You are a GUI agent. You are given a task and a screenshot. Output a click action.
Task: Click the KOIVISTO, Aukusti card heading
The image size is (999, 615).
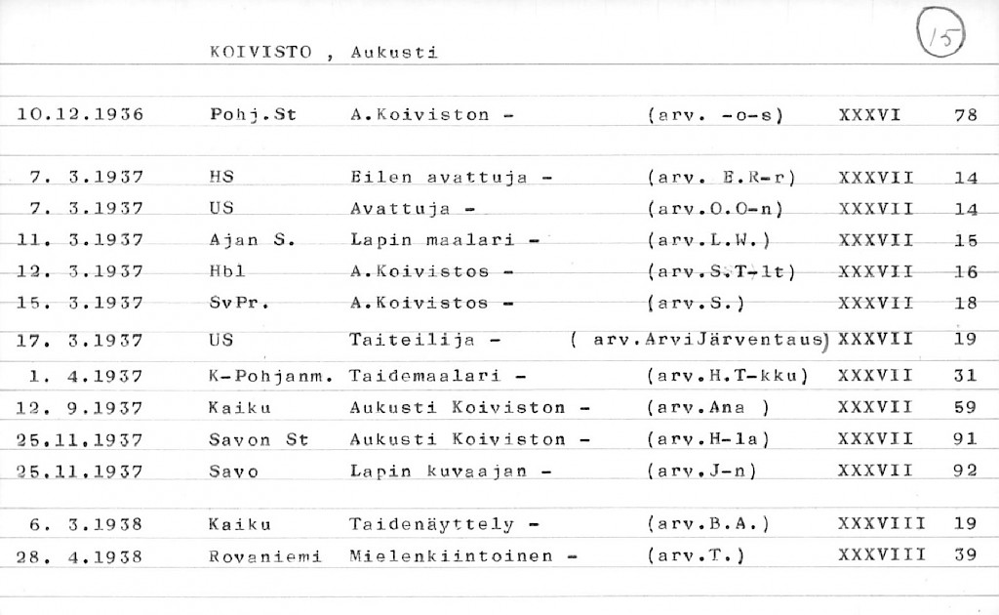click(322, 52)
